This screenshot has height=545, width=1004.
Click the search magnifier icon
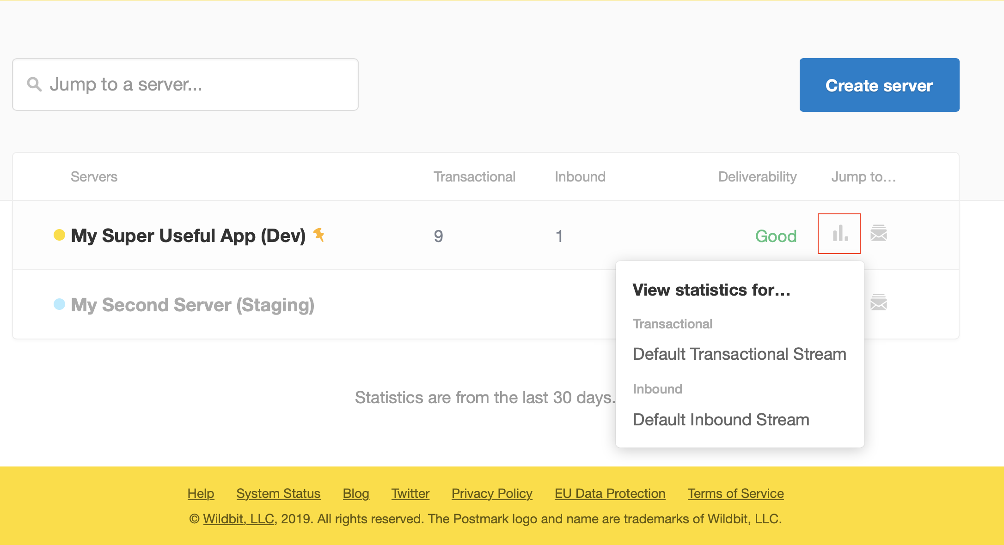(34, 84)
